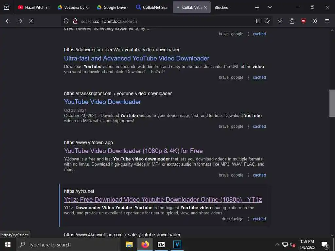Open the clock showing 1:59 PM

[307, 244]
